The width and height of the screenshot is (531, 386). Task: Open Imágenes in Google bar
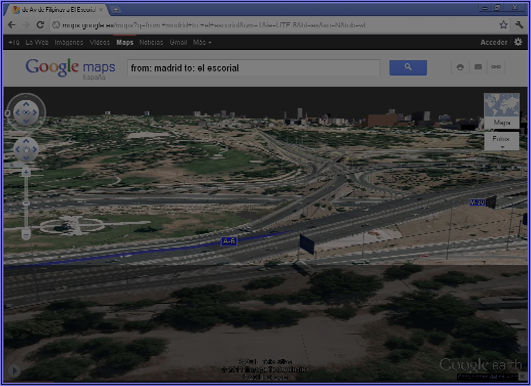pos(69,42)
